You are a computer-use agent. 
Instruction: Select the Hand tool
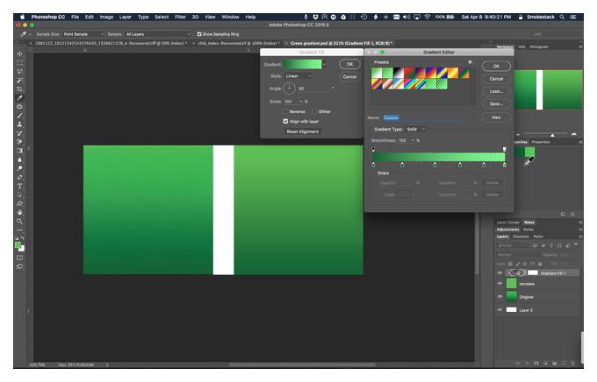[20, 212]
